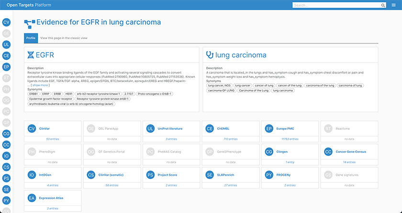This screenshot has height=213, width=402.
Task: Click the greyed RT icon in the sidebar
Action: 6,78
